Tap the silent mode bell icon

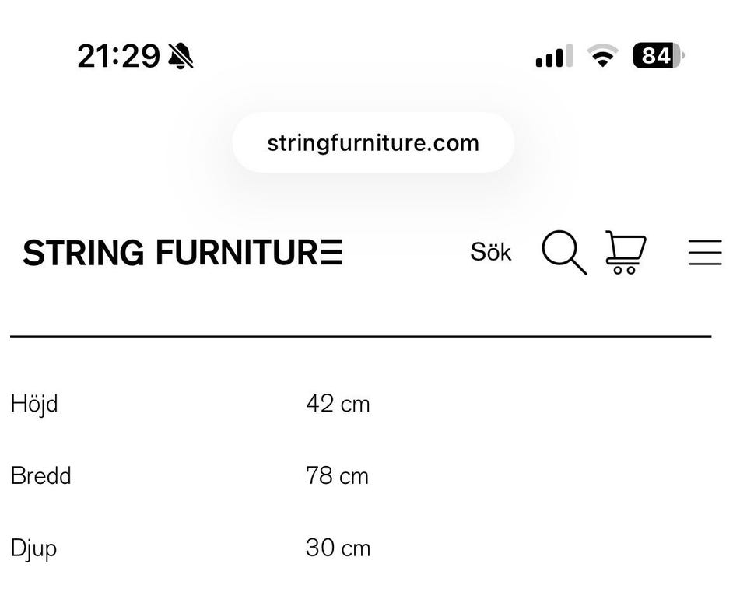click(x=181, y=56)
